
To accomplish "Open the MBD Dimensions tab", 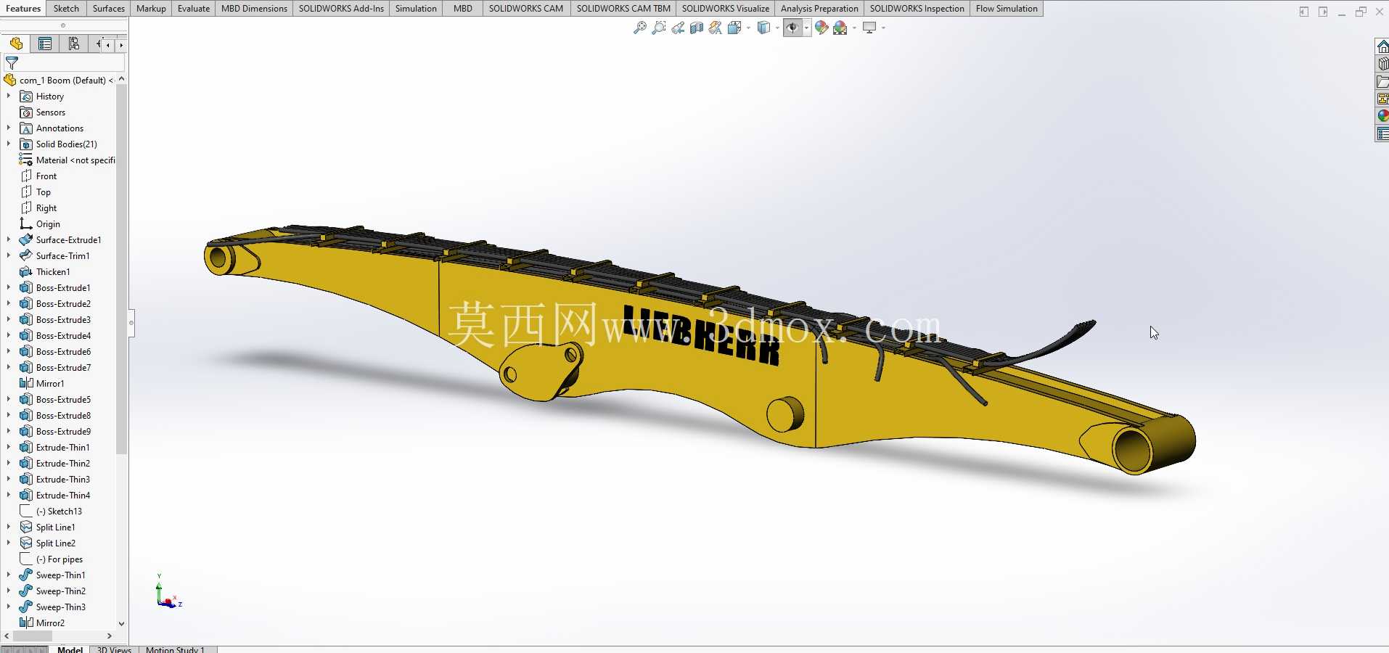I will tap(254, 9).
